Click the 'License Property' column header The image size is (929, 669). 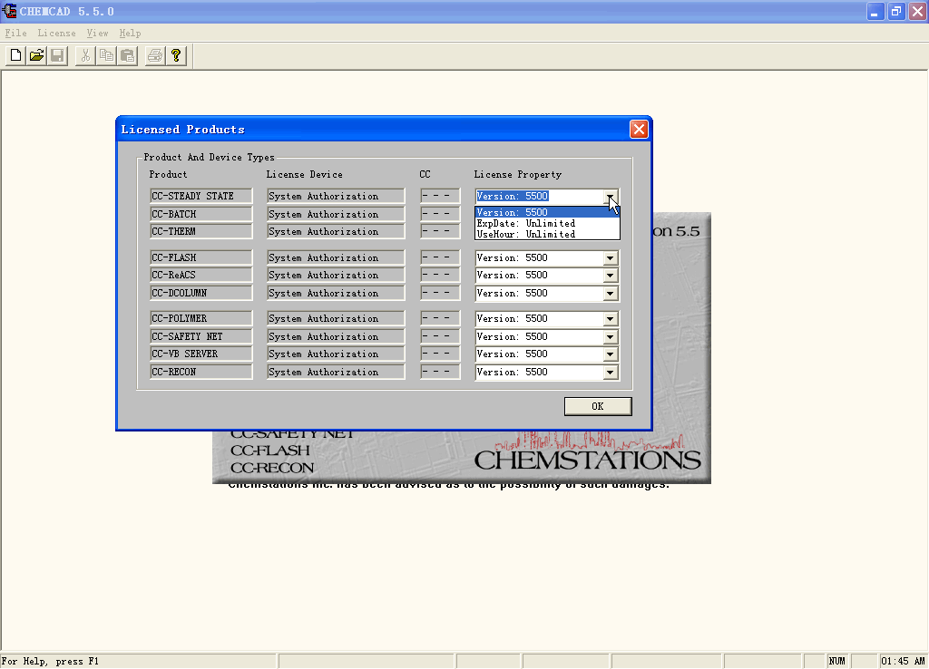pyautogui.click(x=517, y=175)
